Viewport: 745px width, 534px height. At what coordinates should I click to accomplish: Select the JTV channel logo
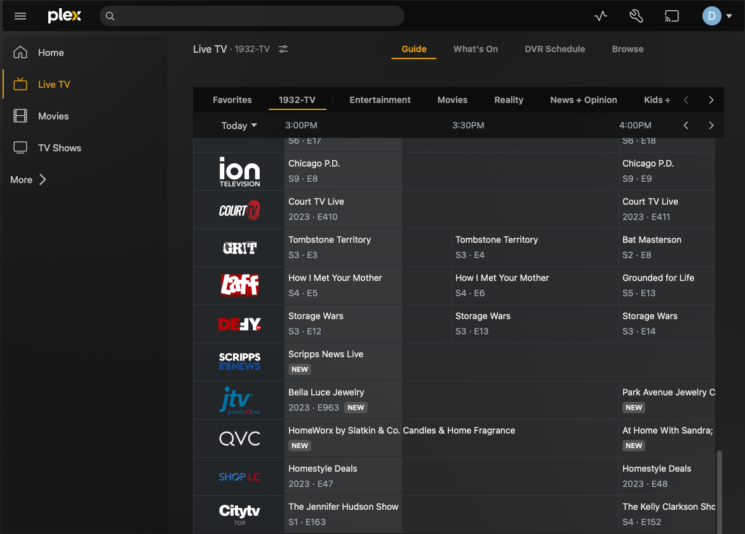239,400
